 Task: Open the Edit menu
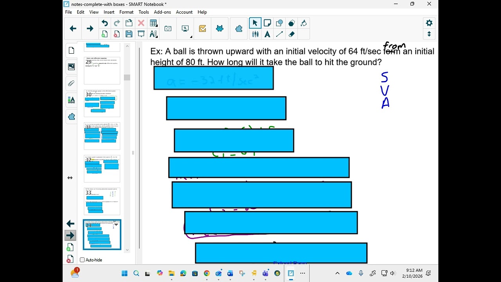(81, 12)
